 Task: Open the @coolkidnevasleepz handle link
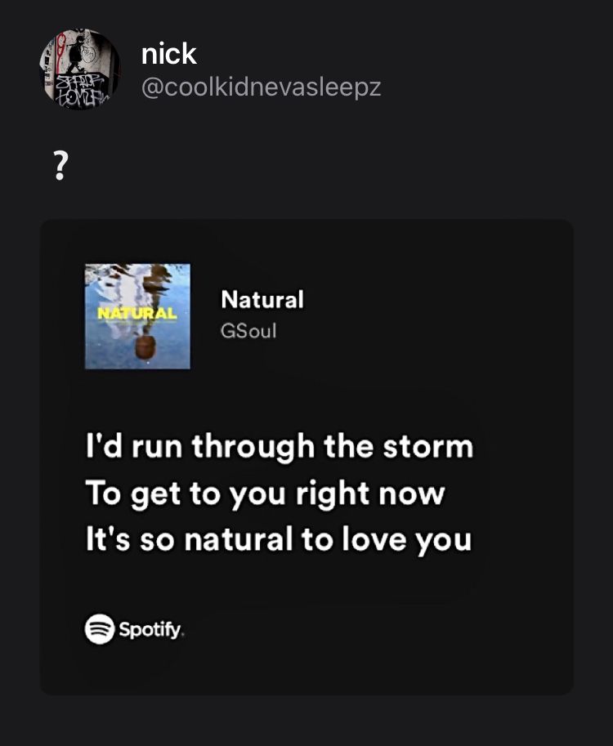pos(262,87)
